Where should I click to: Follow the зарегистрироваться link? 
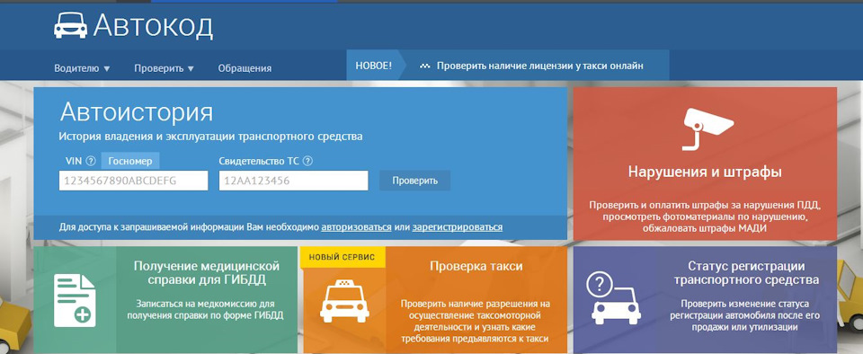[458, 227]
